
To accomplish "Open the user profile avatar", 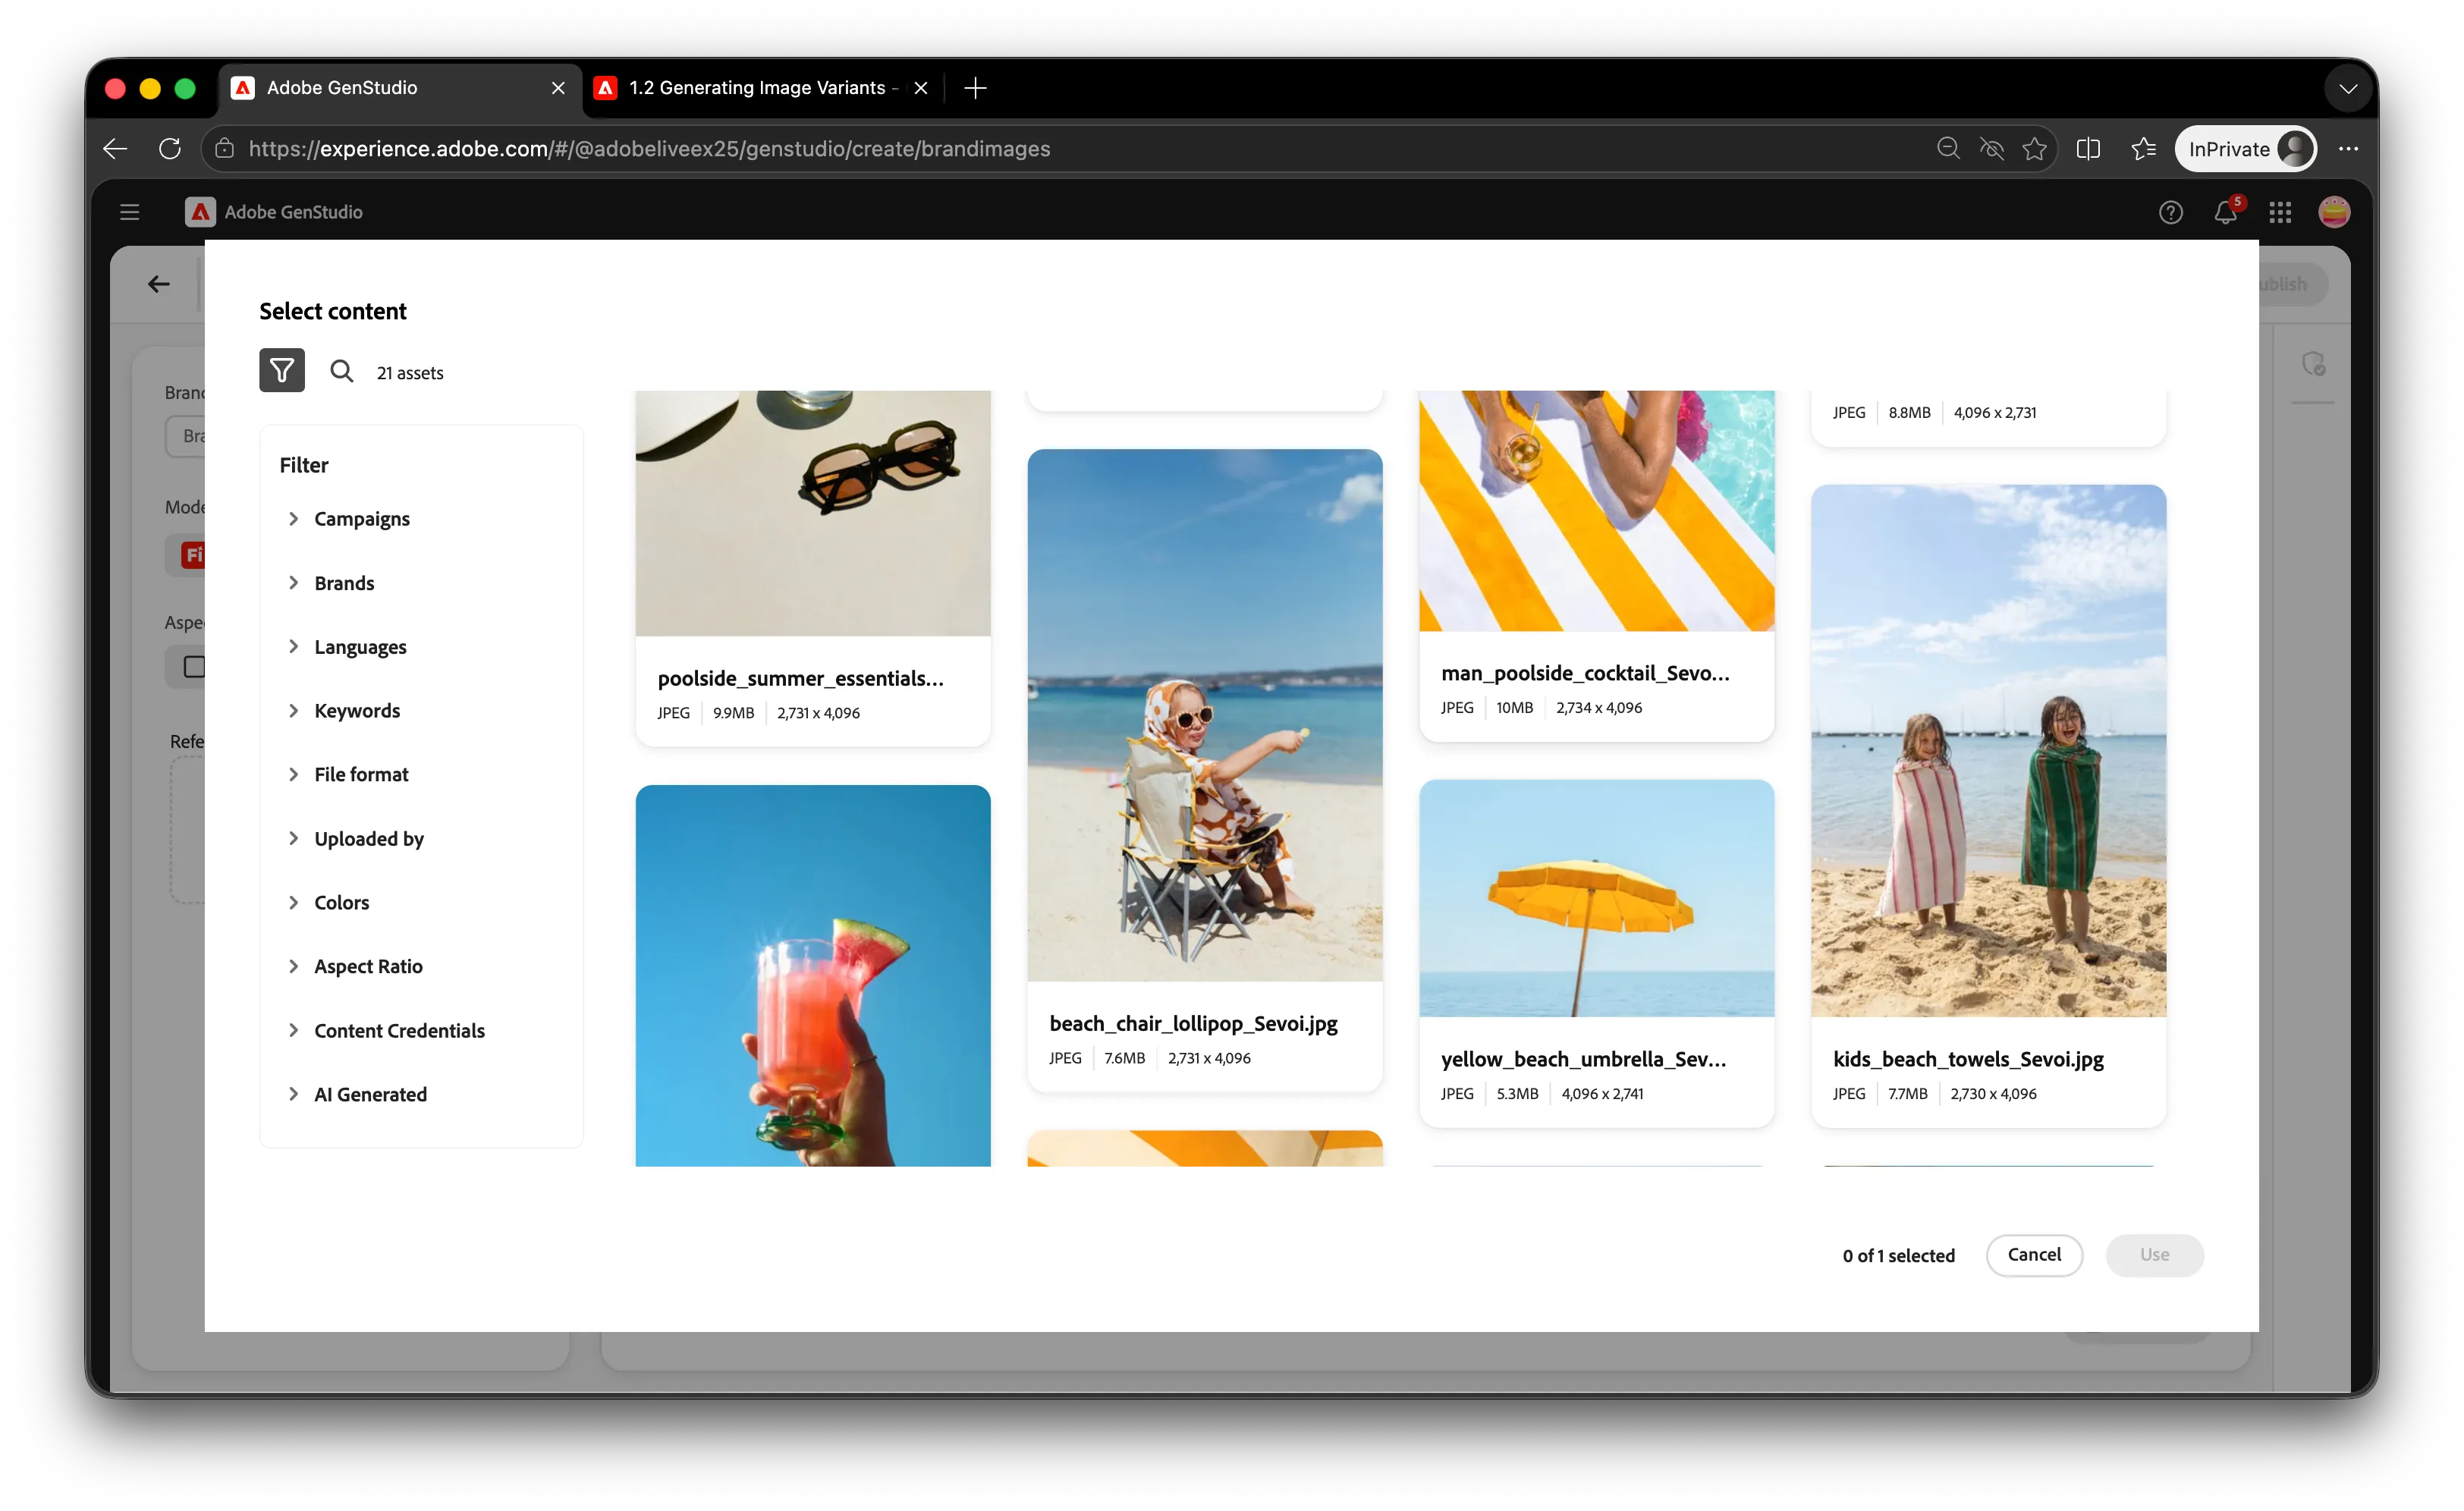I will [2334, 212].
